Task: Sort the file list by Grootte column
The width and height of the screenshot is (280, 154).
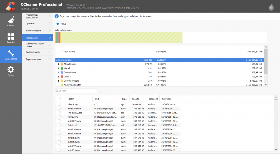Action: [x=136, y=99]
